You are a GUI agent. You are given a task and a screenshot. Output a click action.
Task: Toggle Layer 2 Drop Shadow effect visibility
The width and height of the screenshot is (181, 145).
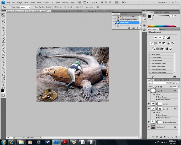coord(157,97)
